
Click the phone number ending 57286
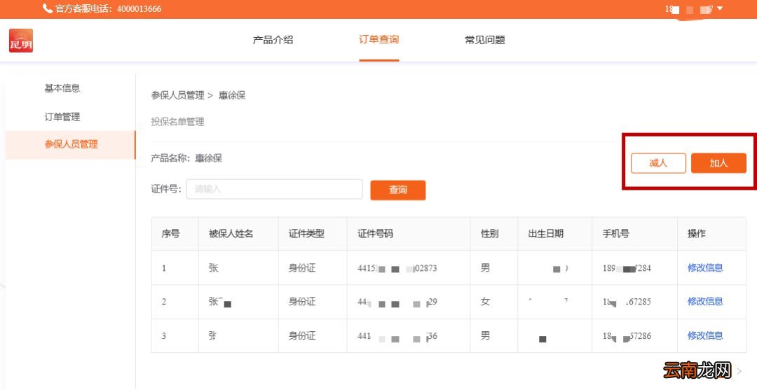tap(627, 336)
